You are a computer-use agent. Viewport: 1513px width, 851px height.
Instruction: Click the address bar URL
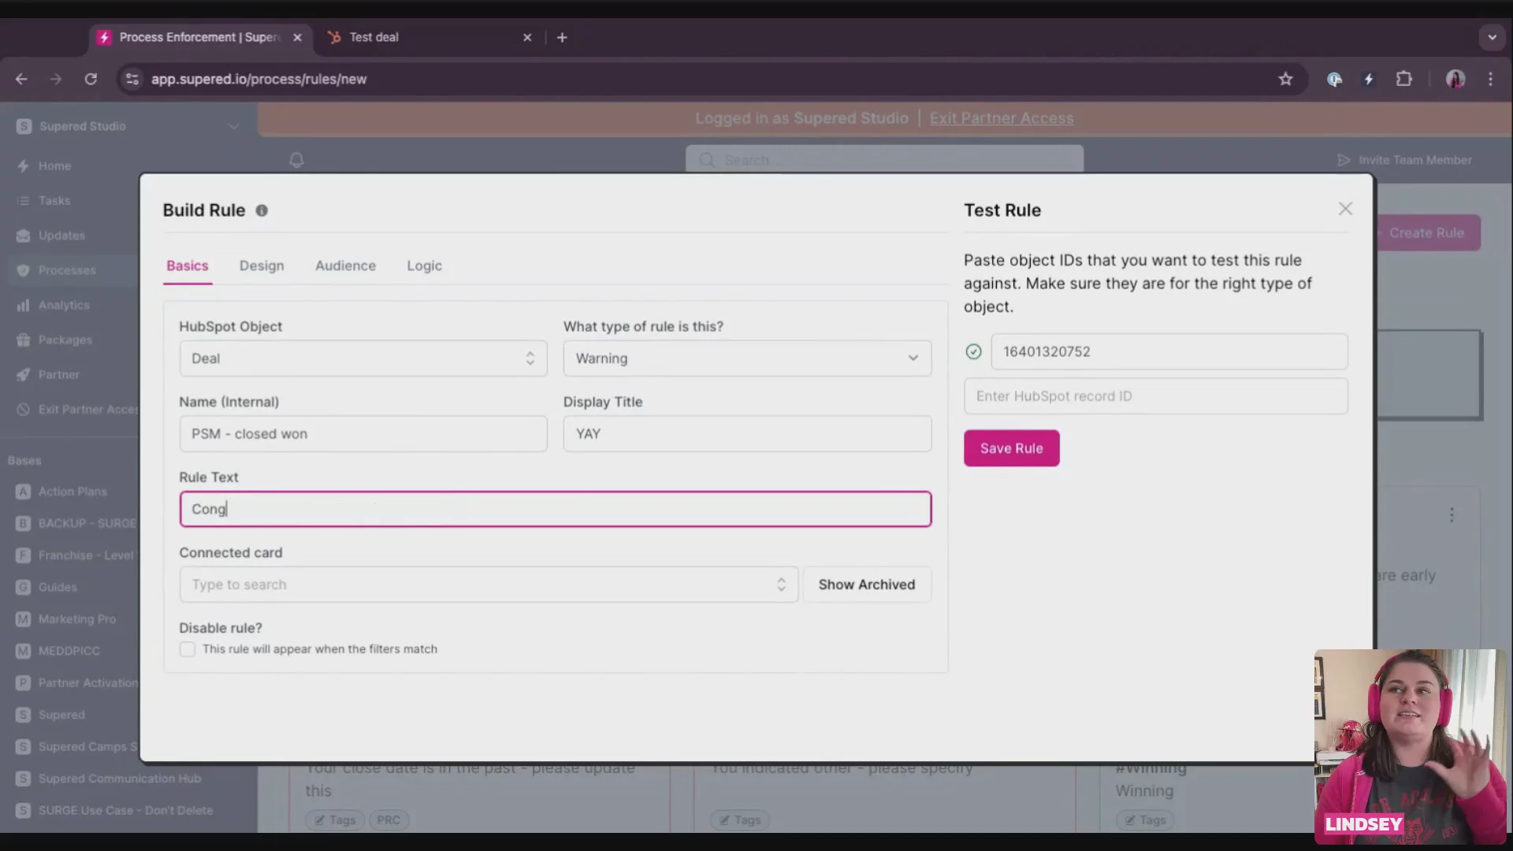(258, 79)
